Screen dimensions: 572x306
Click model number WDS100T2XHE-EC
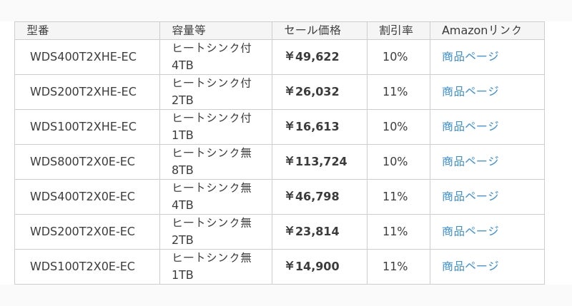[x=83, y=127]
